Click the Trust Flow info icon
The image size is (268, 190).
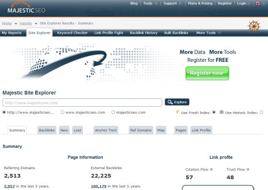(x=248, y=170)
